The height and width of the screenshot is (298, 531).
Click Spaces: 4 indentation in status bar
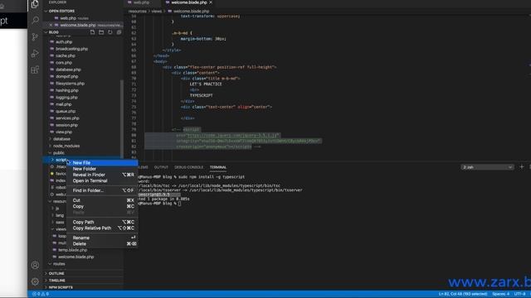(x=500, y=294)
